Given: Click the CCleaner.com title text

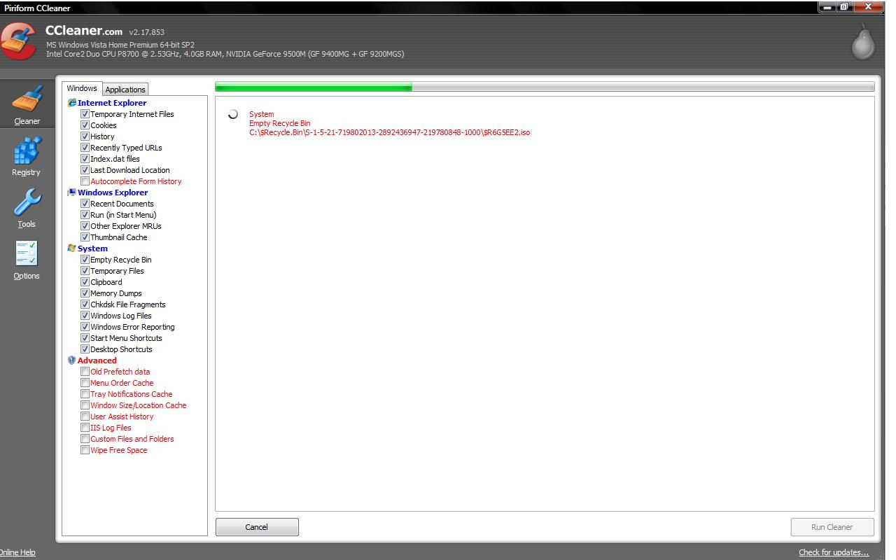Looking at the screenshot, I should (x=83, y=31).
